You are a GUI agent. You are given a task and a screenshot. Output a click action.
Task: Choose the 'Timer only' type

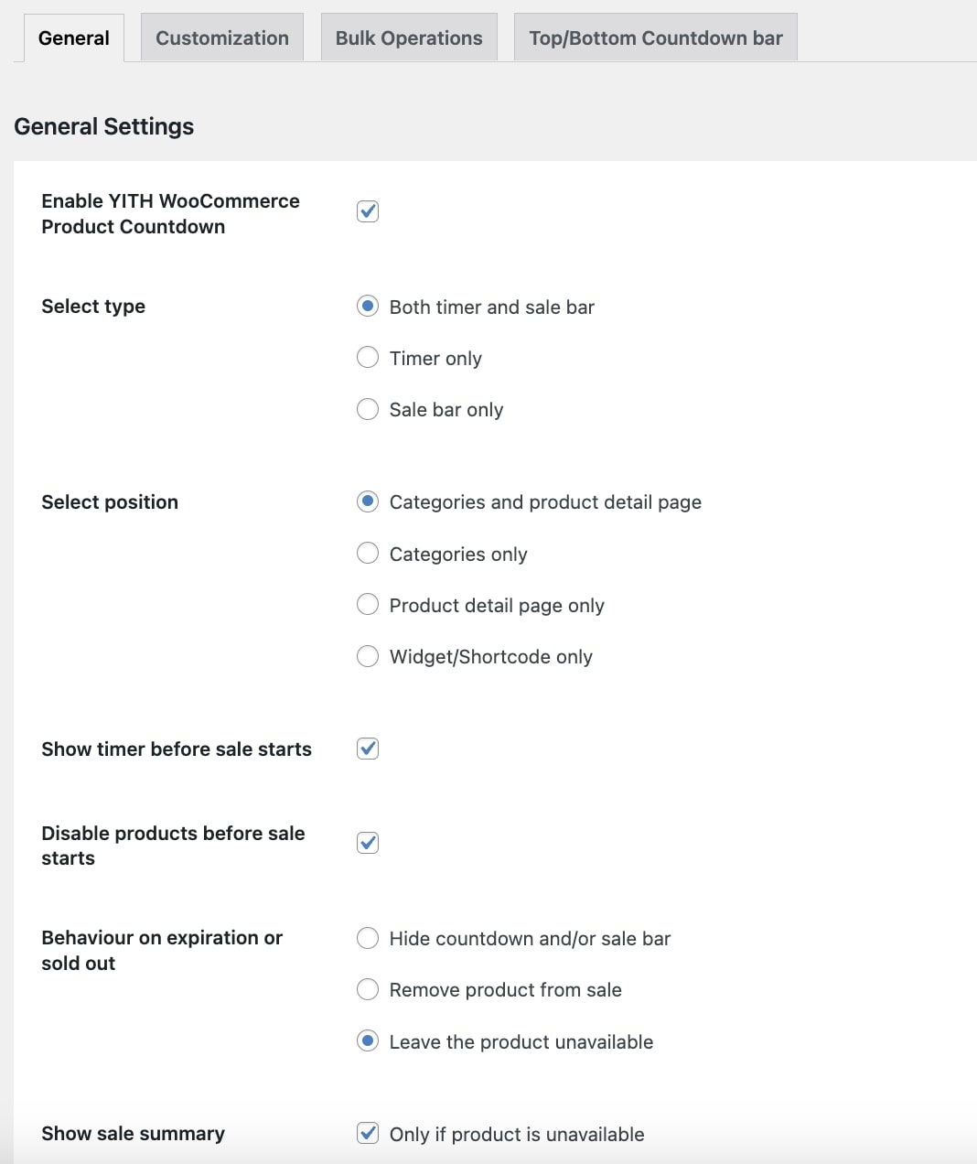(368, 358)
